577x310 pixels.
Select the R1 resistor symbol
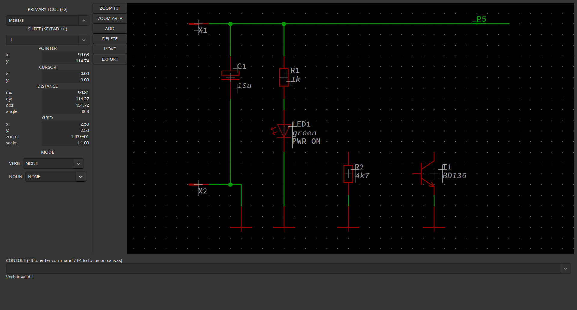tap(284, 77)
